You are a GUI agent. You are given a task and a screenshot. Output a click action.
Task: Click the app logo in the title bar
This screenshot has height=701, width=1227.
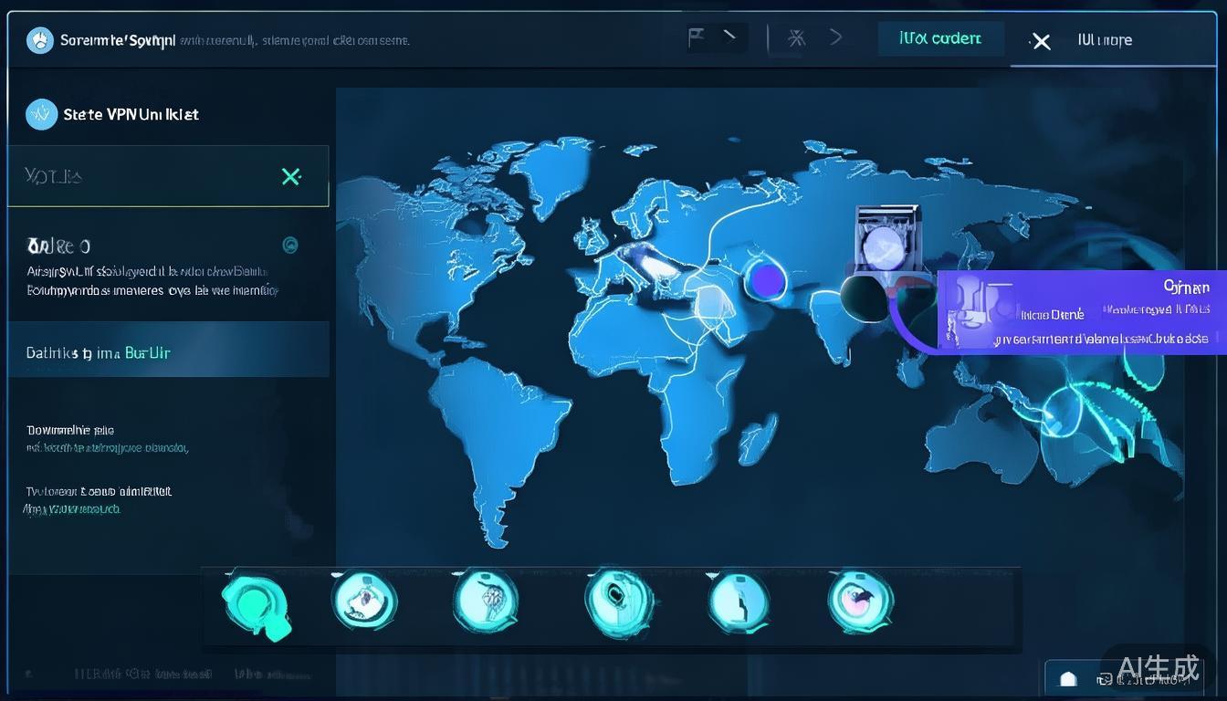point(40,40)
